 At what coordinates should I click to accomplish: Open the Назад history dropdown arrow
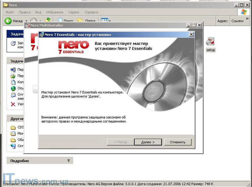(x=26, y=21)
